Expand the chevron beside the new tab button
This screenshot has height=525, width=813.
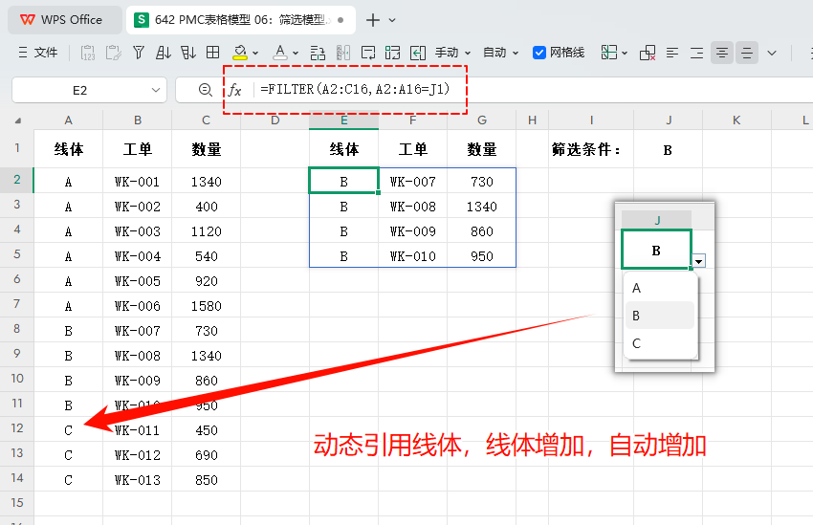coord(392,20)
